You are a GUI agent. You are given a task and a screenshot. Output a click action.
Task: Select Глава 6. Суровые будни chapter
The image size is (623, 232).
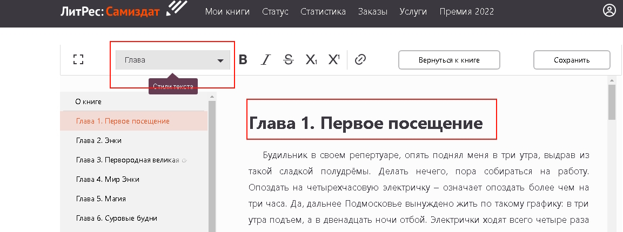click(x=134, y=218)
